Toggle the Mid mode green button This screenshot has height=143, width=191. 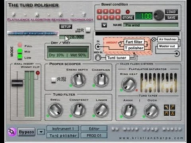pos(20,51)
